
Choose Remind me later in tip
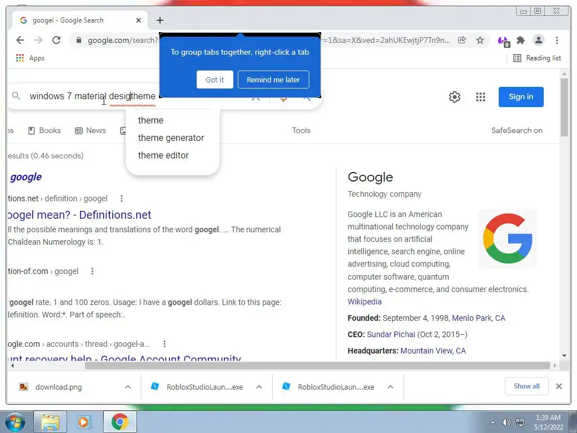(273, 79)
